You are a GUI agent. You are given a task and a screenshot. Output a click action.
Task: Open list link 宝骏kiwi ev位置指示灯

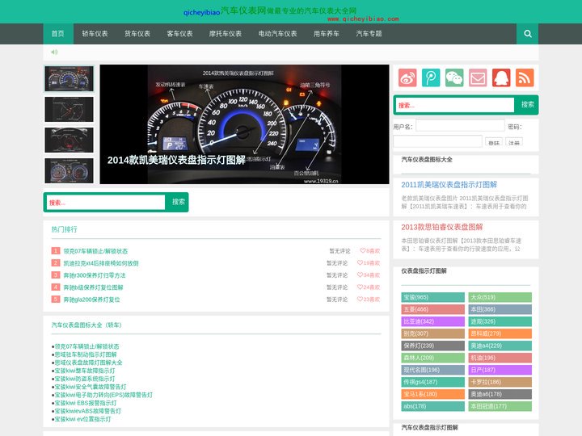(x=82, y=419)
